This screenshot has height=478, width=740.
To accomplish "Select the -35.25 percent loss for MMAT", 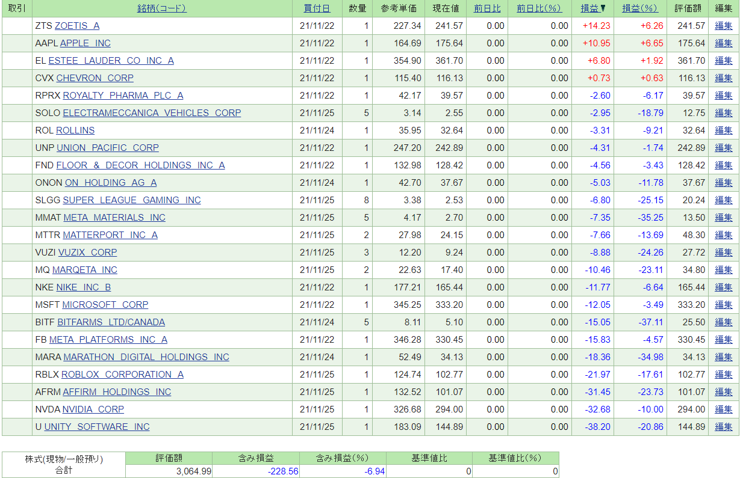I will coord(650,218).
